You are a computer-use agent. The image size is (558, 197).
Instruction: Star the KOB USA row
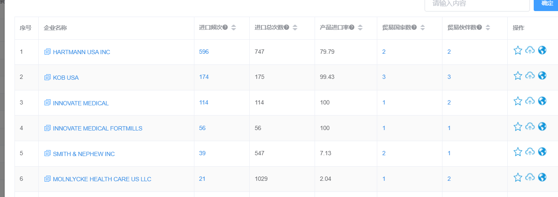pyautogui.click(x=518, y=76)
